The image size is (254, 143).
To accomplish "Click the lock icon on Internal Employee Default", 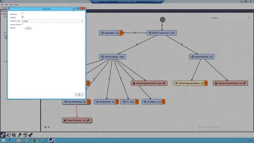I will coord(134,83).
